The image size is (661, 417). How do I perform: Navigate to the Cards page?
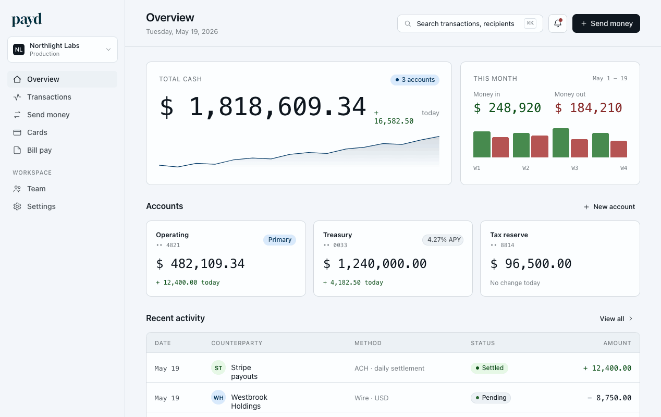[62, 132]
